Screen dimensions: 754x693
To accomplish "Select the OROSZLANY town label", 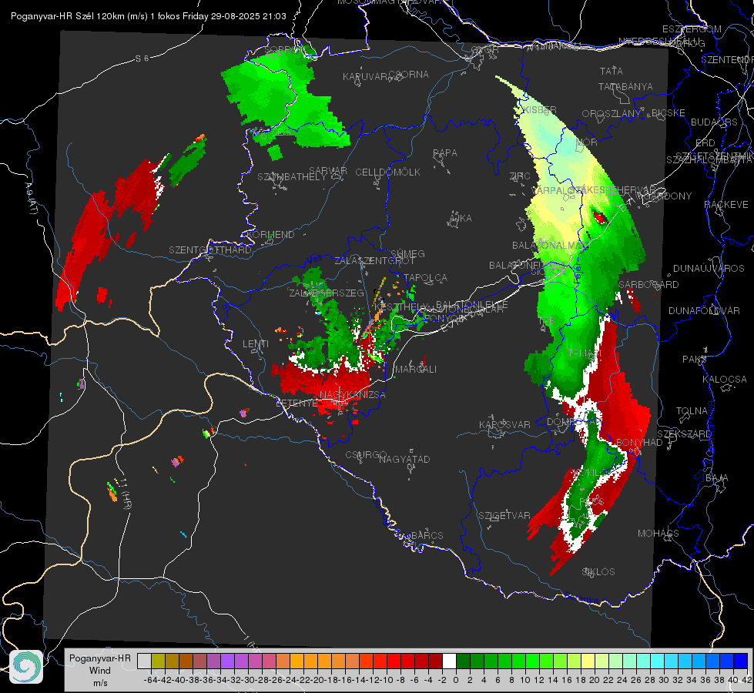I will pyautogui.click(x=612, y=114).
